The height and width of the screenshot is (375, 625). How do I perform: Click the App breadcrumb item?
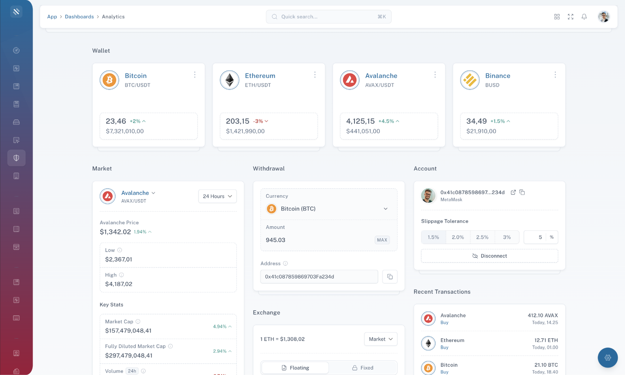click(x=52, y=16)
